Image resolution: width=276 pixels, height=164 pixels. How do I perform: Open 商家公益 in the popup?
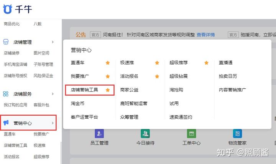(129, 90)
